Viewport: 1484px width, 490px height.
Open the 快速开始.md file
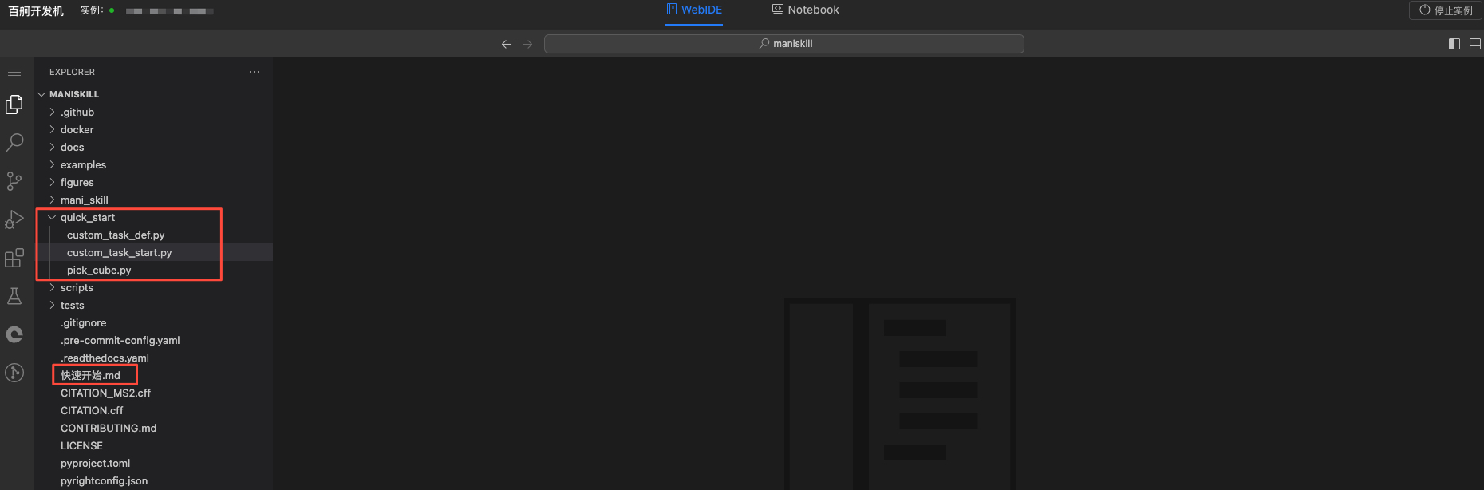pyautogui.click(x=90, y=376)
